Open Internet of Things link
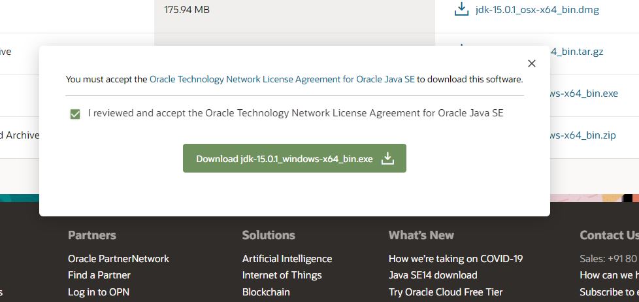Image resolution: width=639 pixels, height=302 pixels. point(282,275)
